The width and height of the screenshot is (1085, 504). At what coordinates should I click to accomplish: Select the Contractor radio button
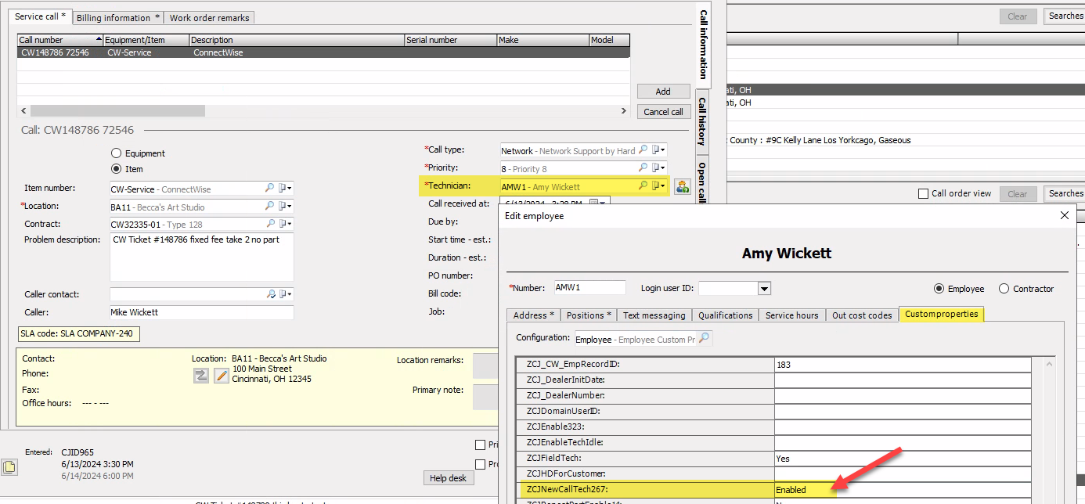[1004, 289]
